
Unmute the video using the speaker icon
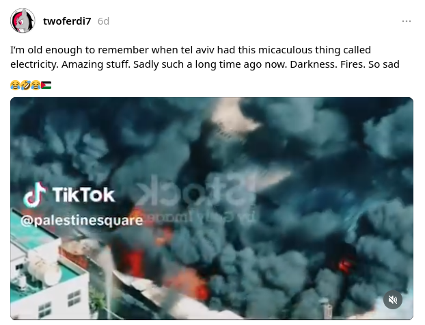(x=392, y=300)
